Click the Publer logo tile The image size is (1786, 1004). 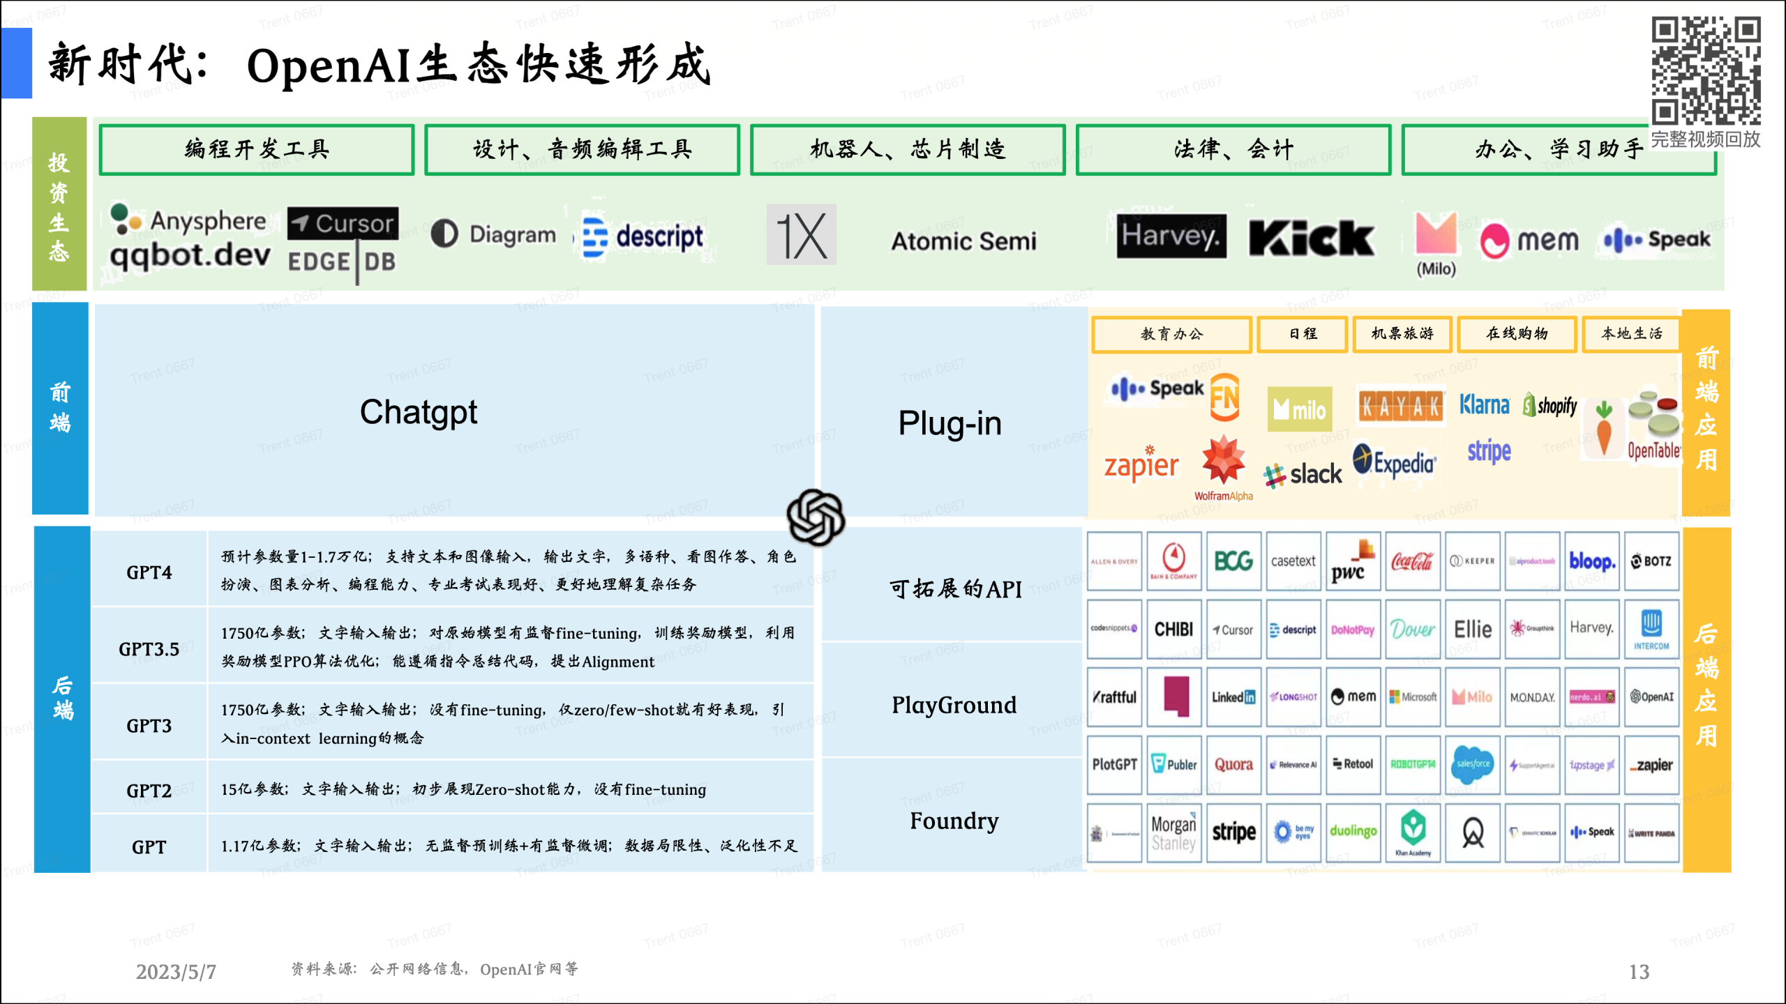tap(1174, 765)
